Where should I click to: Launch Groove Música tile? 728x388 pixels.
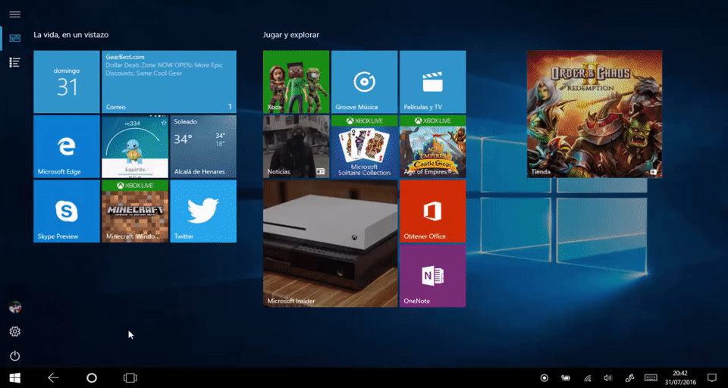[364, 82]
